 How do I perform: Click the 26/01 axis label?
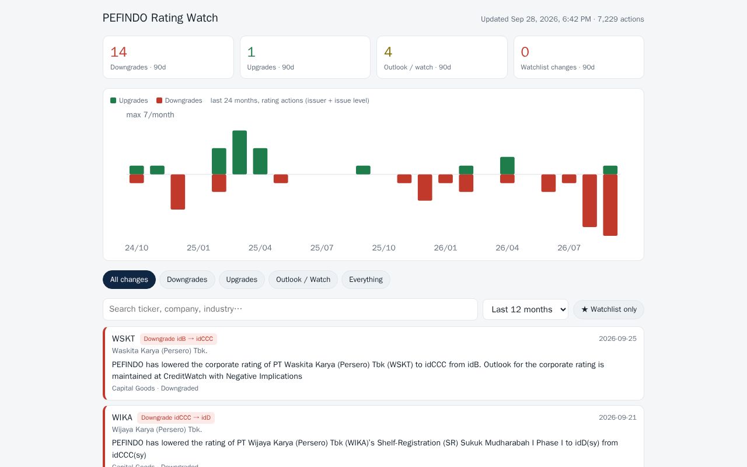click(x=445, y=248)
